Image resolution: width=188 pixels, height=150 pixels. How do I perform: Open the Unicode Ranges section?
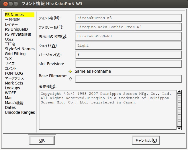pyautogui.click(x=20, y=113)
